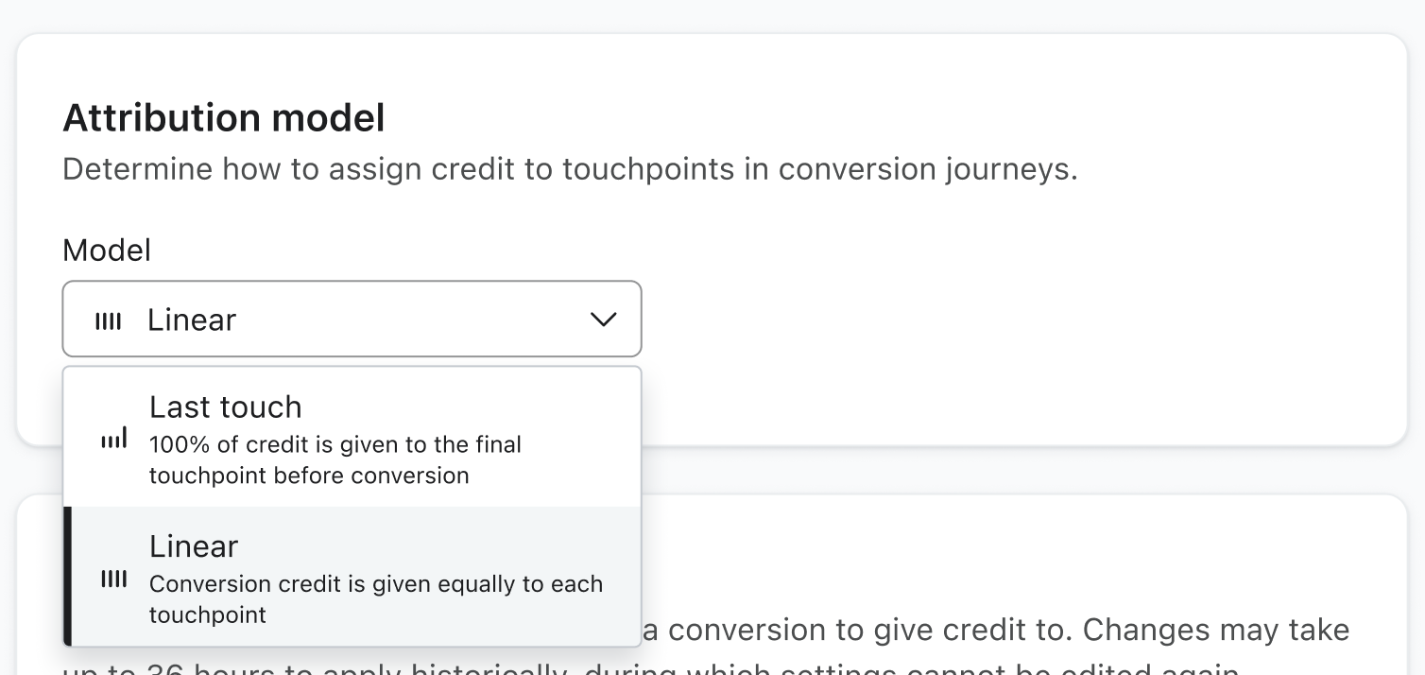Select the "Last touch" attribution option
The height and width of the screenshot is (675, 1425).
pos(352,438)
